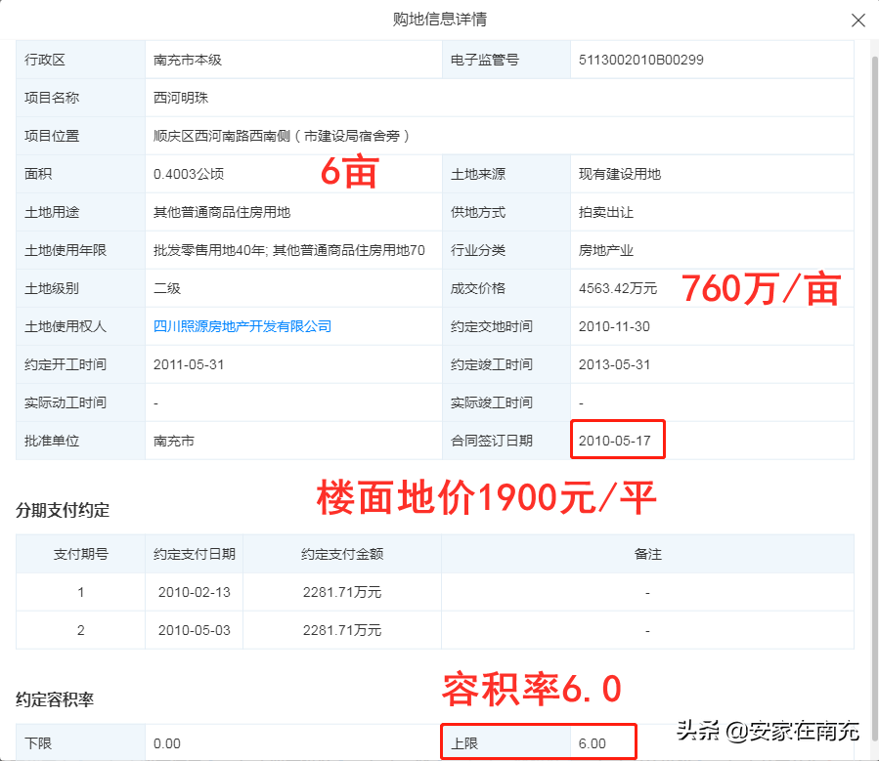The image size is (879, 761).
Task: Click the handover date 2010-11-30
Action: pyautogui.click(x=614, y=326)
